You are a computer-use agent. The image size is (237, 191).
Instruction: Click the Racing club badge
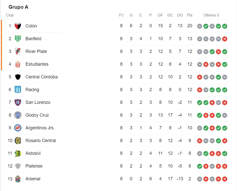tap(18, 90)
